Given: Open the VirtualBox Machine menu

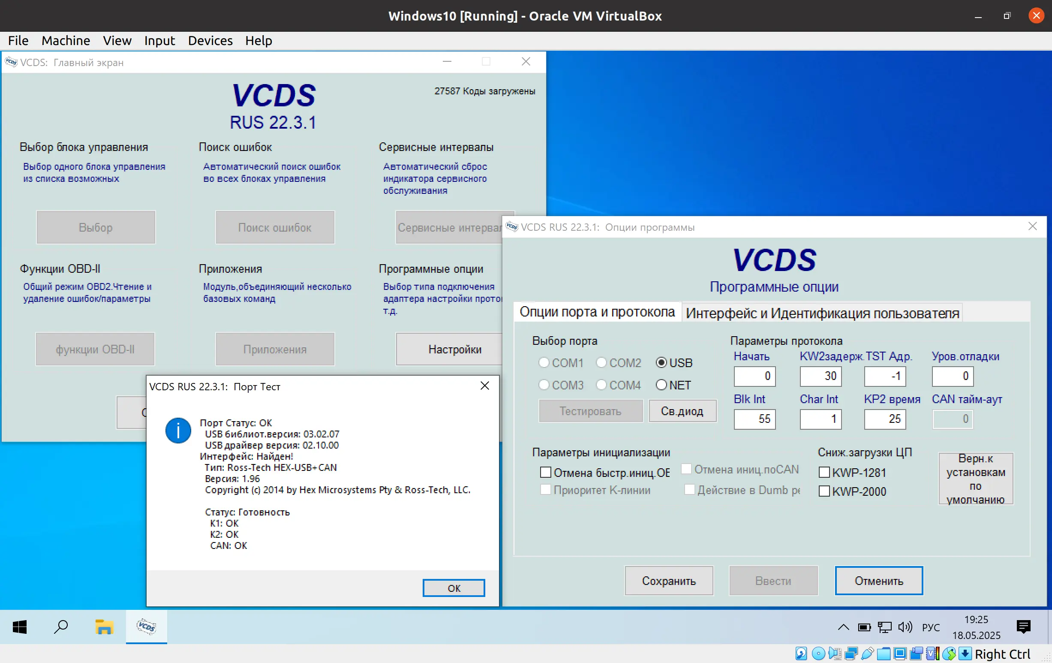Looking at the screenshot, I should pyautogui.click(x=66, y=41).
